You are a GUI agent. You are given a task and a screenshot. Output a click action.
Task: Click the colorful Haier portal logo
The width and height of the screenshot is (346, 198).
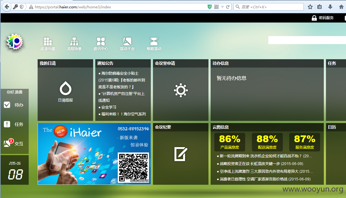tap(14, 42)
